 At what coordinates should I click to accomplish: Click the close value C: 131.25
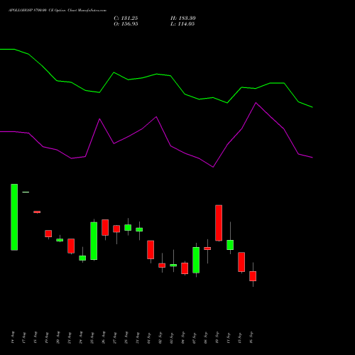126,18
